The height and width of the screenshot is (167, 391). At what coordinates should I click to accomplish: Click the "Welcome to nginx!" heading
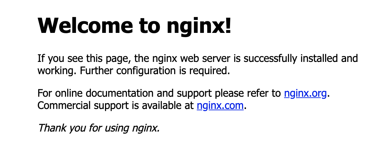click(135, 25)
